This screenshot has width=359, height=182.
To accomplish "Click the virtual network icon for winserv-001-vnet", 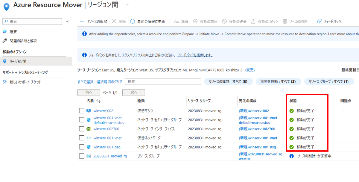I will pyautogui.click(x=89, y=138).
